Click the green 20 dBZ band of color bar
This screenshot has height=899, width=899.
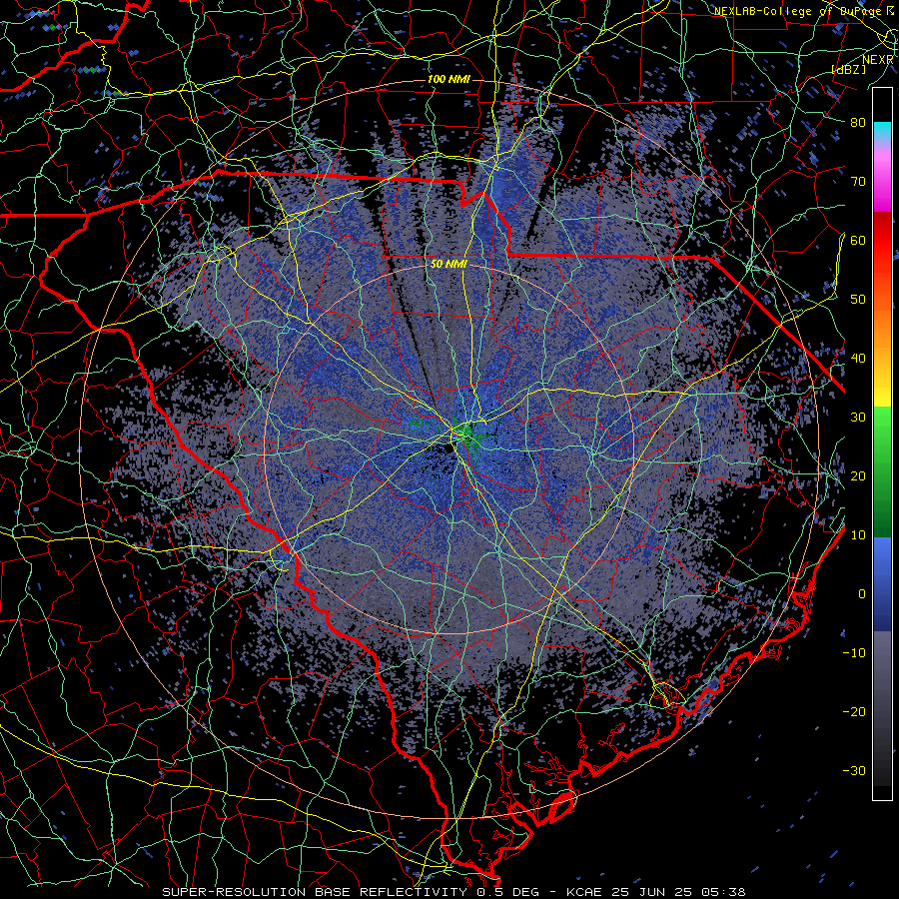tap(882, 475)
